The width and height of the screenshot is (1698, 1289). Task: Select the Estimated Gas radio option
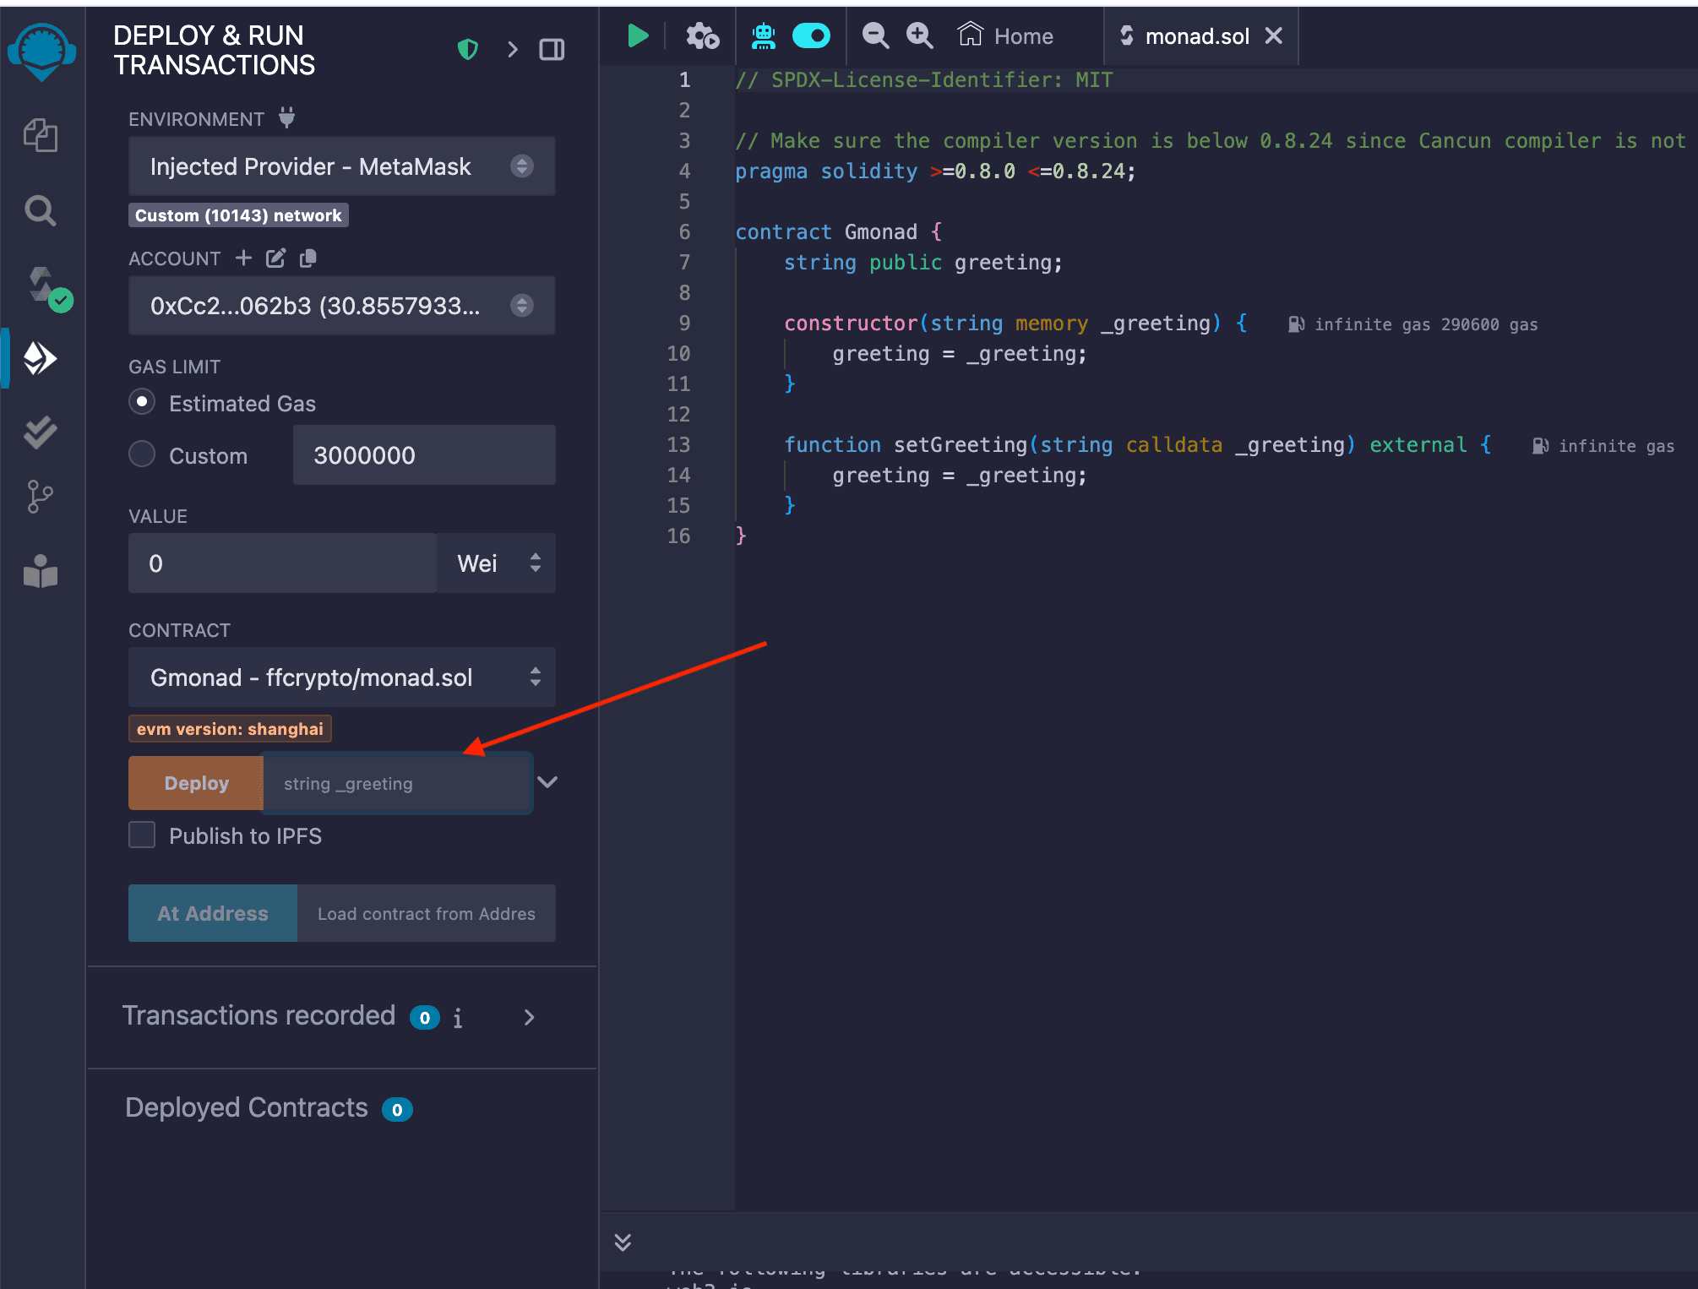coord(142,401)
